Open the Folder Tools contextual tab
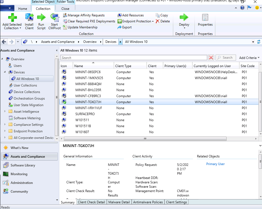The image size is (262, 209). tap(65, 2)
